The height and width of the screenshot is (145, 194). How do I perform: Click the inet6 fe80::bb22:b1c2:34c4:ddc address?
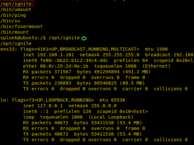[74, 61]
